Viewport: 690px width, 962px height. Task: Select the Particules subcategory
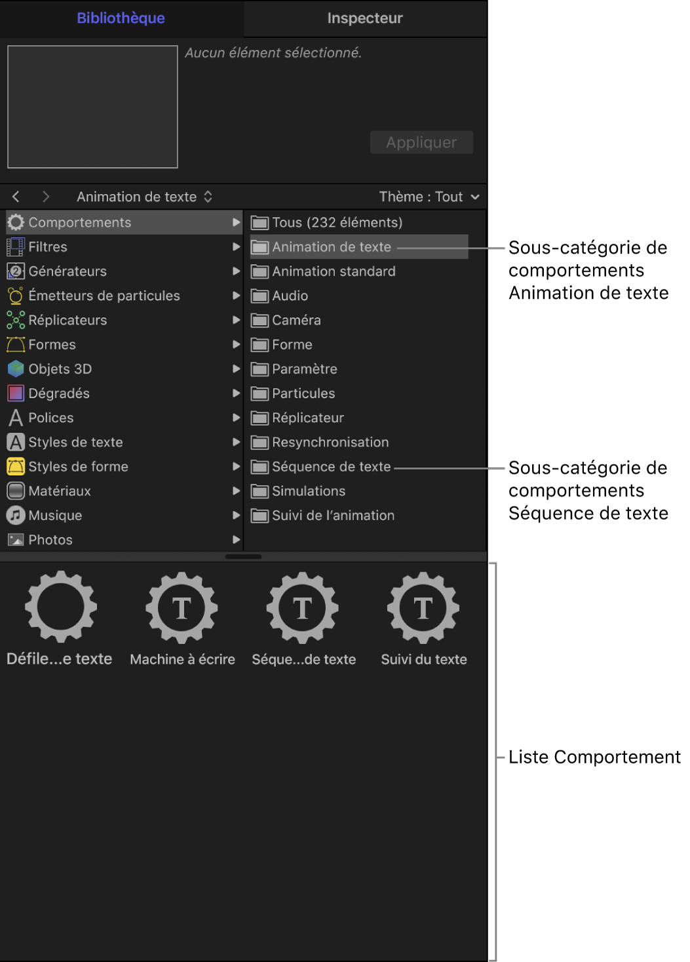click(359, 393)
